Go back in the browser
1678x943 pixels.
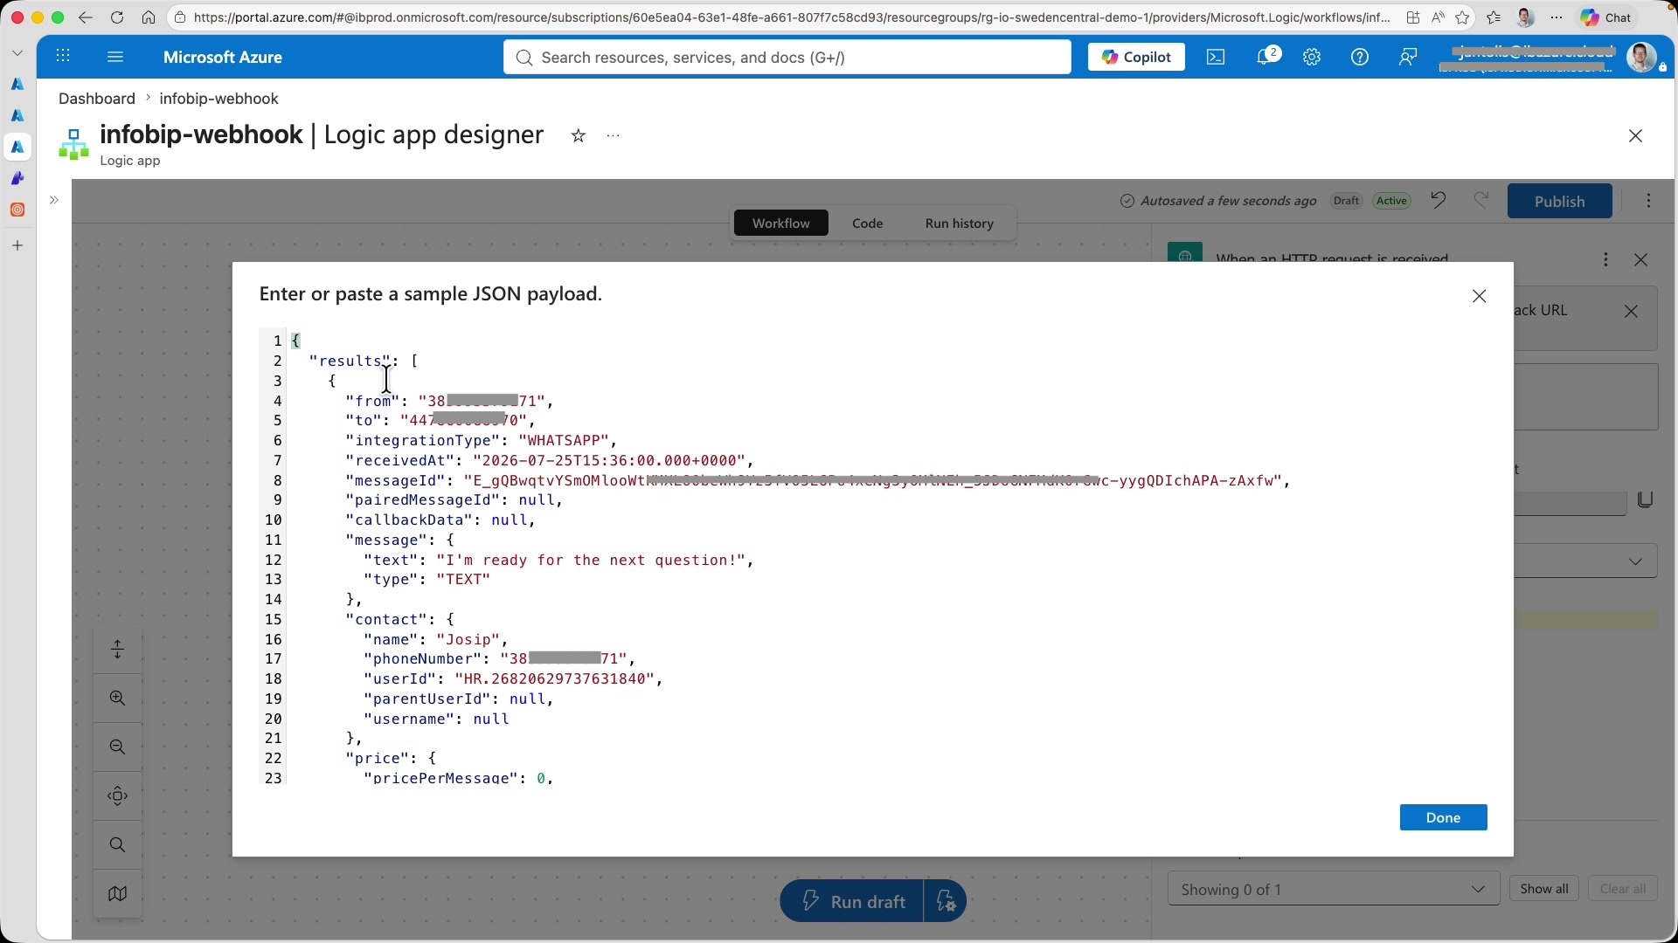point(85,17)
